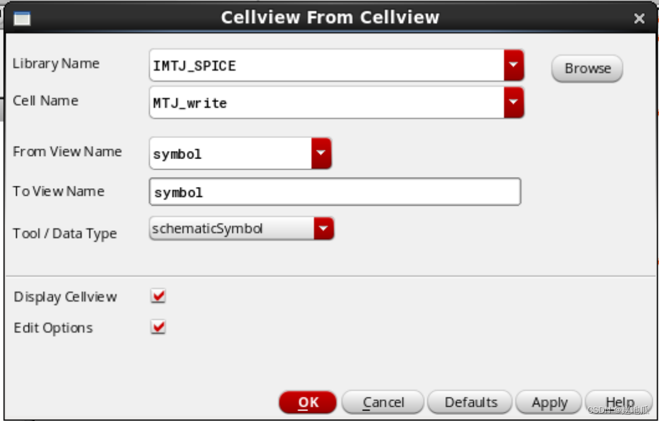Click the Browse button
The height and width of the screenshot is (421, 659).
click(587, 69)
